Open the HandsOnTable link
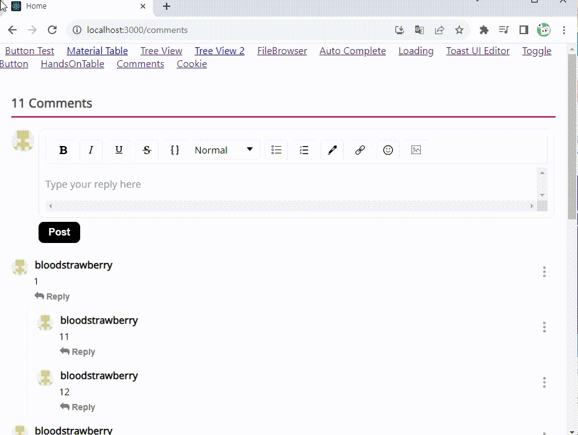578x435 pixels. [x=73, y=64]
